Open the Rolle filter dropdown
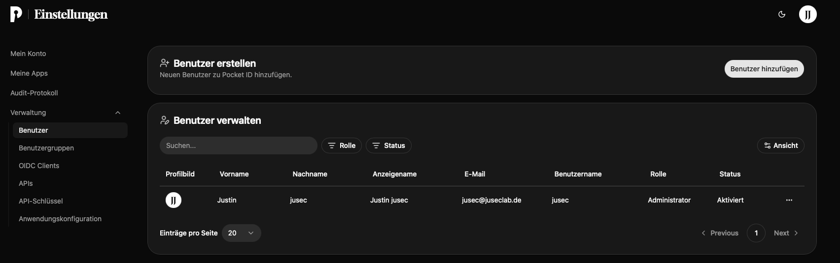Image resolution: width=840 pixels, height=263 pixels. tap(342, 146)
